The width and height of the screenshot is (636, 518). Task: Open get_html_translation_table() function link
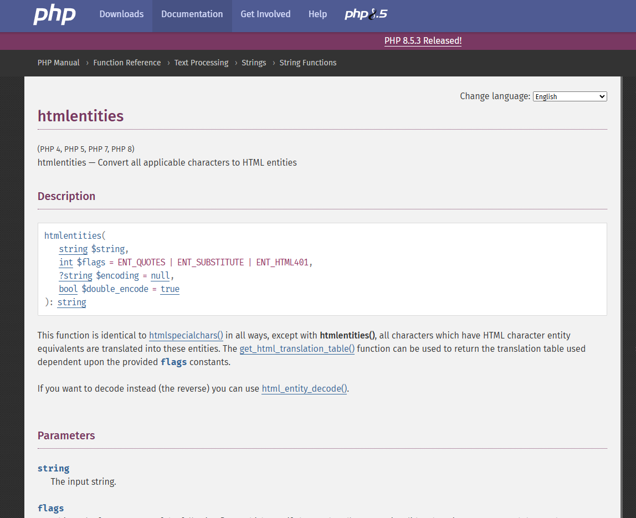297,348
